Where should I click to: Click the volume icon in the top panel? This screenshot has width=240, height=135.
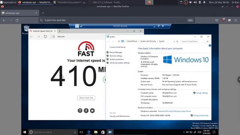pos(195,2)
